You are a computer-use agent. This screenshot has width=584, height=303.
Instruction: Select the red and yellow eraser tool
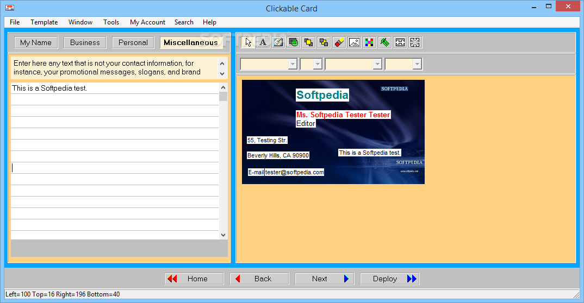pyautogui.click(x=339, y=42)
